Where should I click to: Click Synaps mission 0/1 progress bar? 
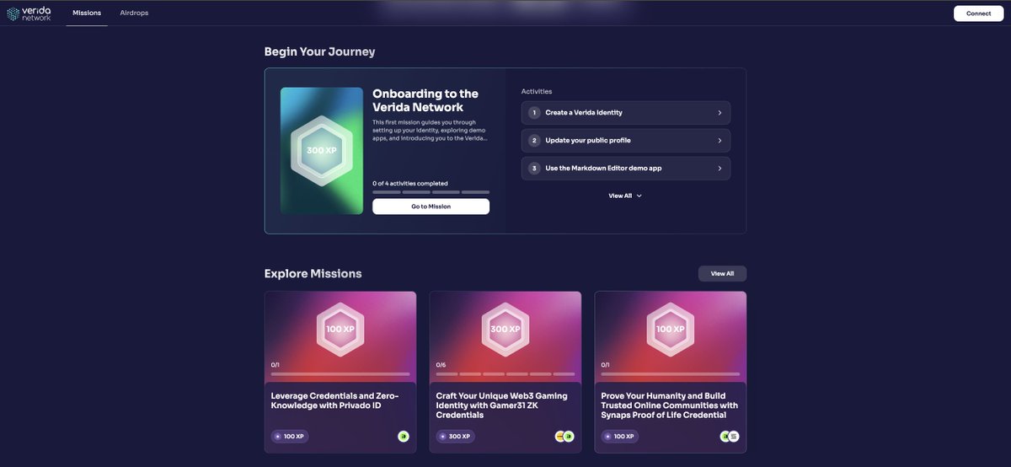tap(671, 373)
